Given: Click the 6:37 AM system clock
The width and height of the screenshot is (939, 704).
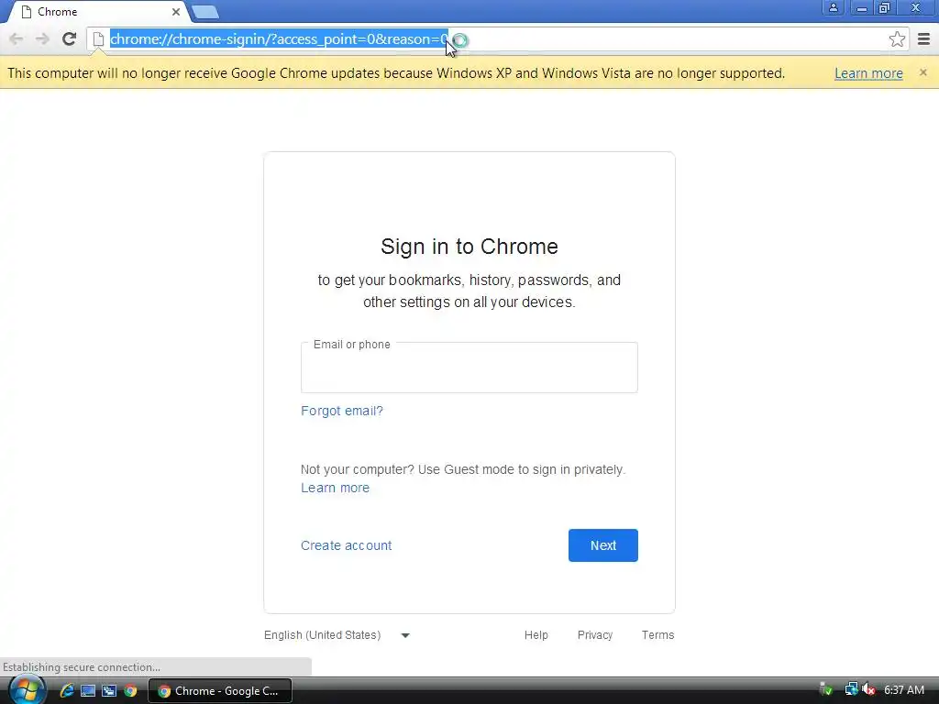Looking at the screenshot, I should click(904, 689).
